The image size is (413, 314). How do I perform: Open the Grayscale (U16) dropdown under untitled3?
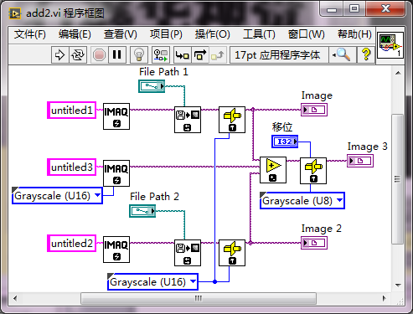(x=57, y=195)
